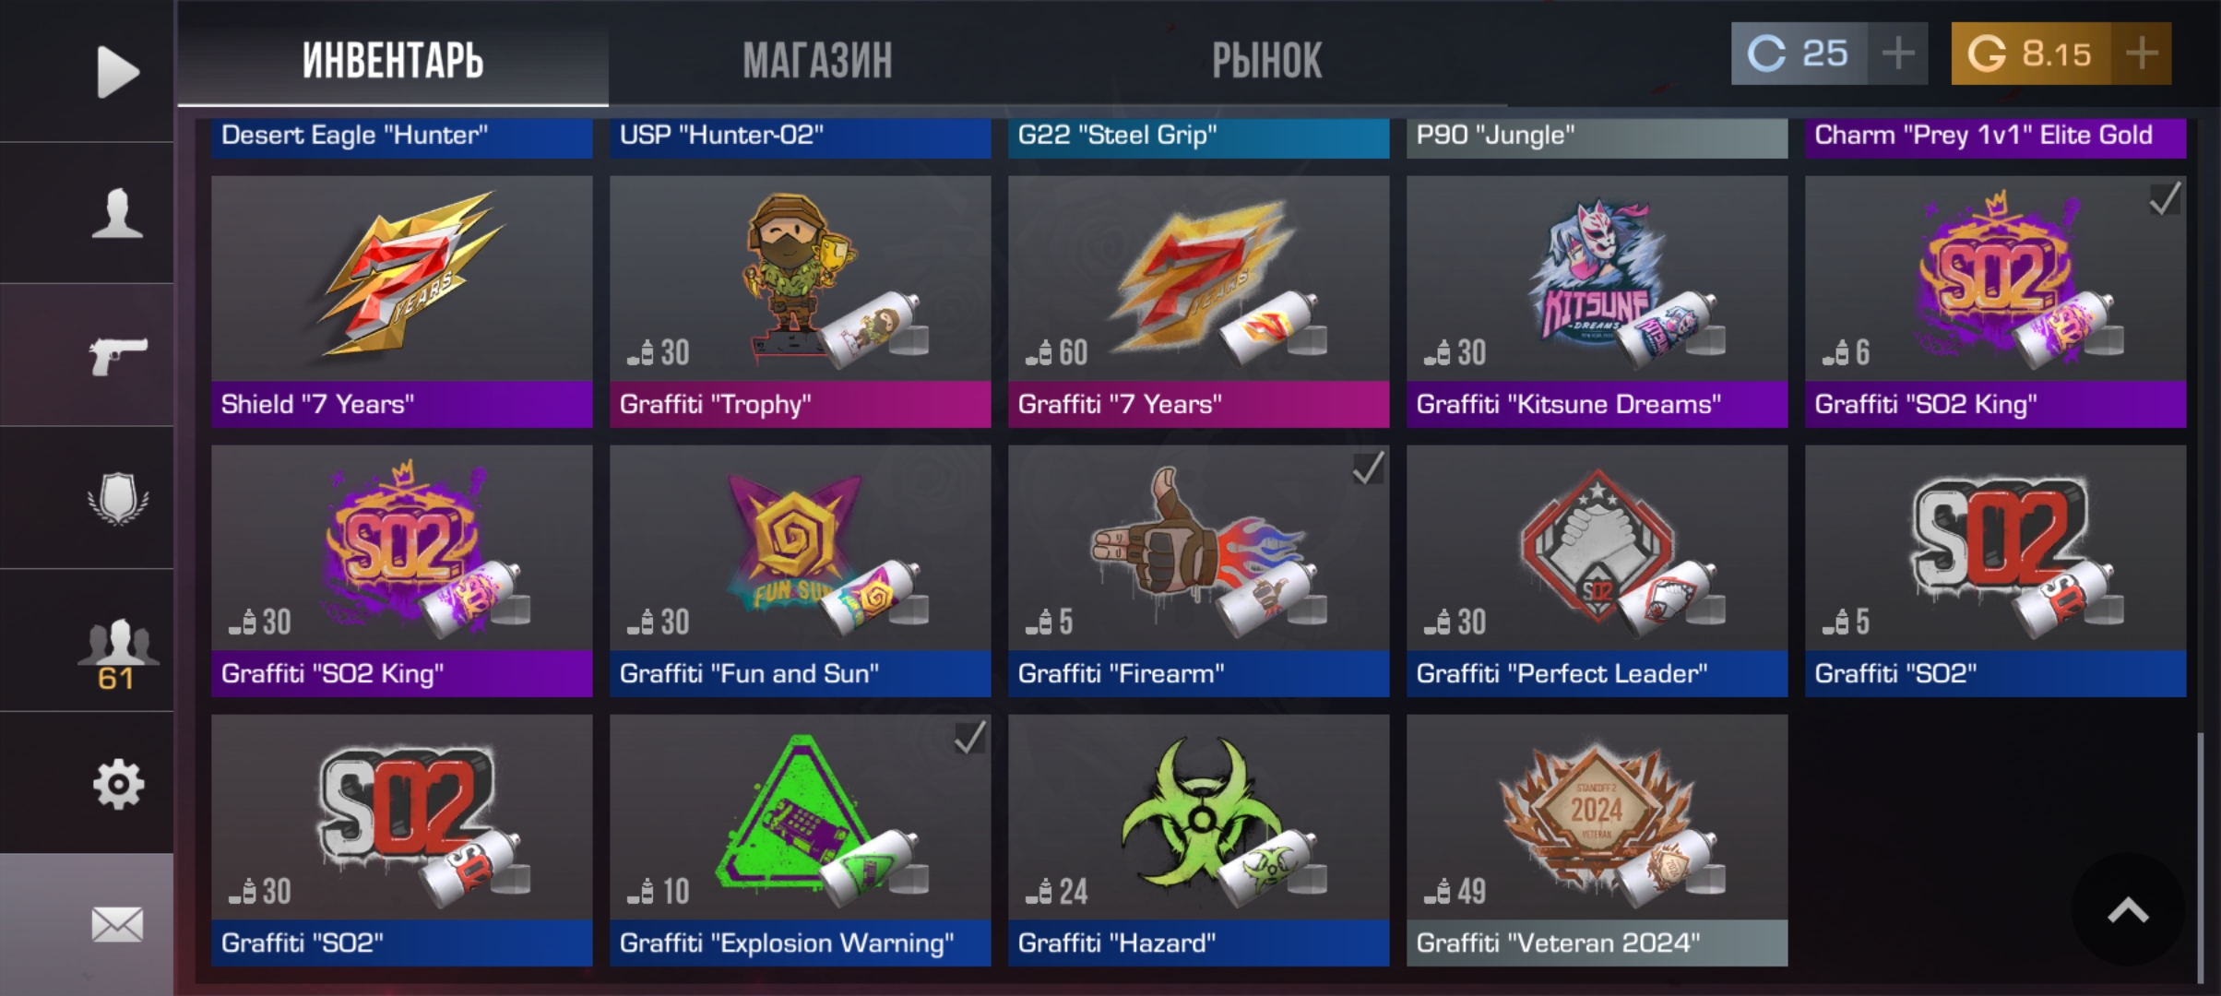Click the inventory vertical scrollbar
This screenshot has height=996, width=2221.
pyautogui.click(x=2202, y=858)
